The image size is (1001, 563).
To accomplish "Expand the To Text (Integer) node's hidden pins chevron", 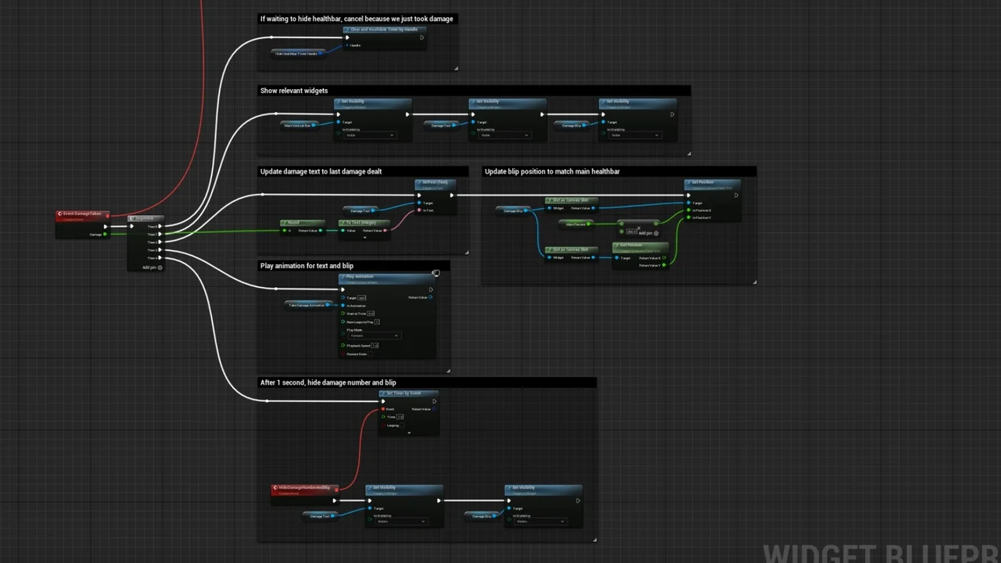I will click(364, 237).
